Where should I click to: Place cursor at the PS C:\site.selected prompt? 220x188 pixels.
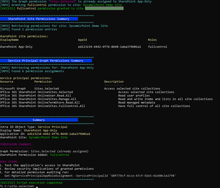click(x=36, y=186)
